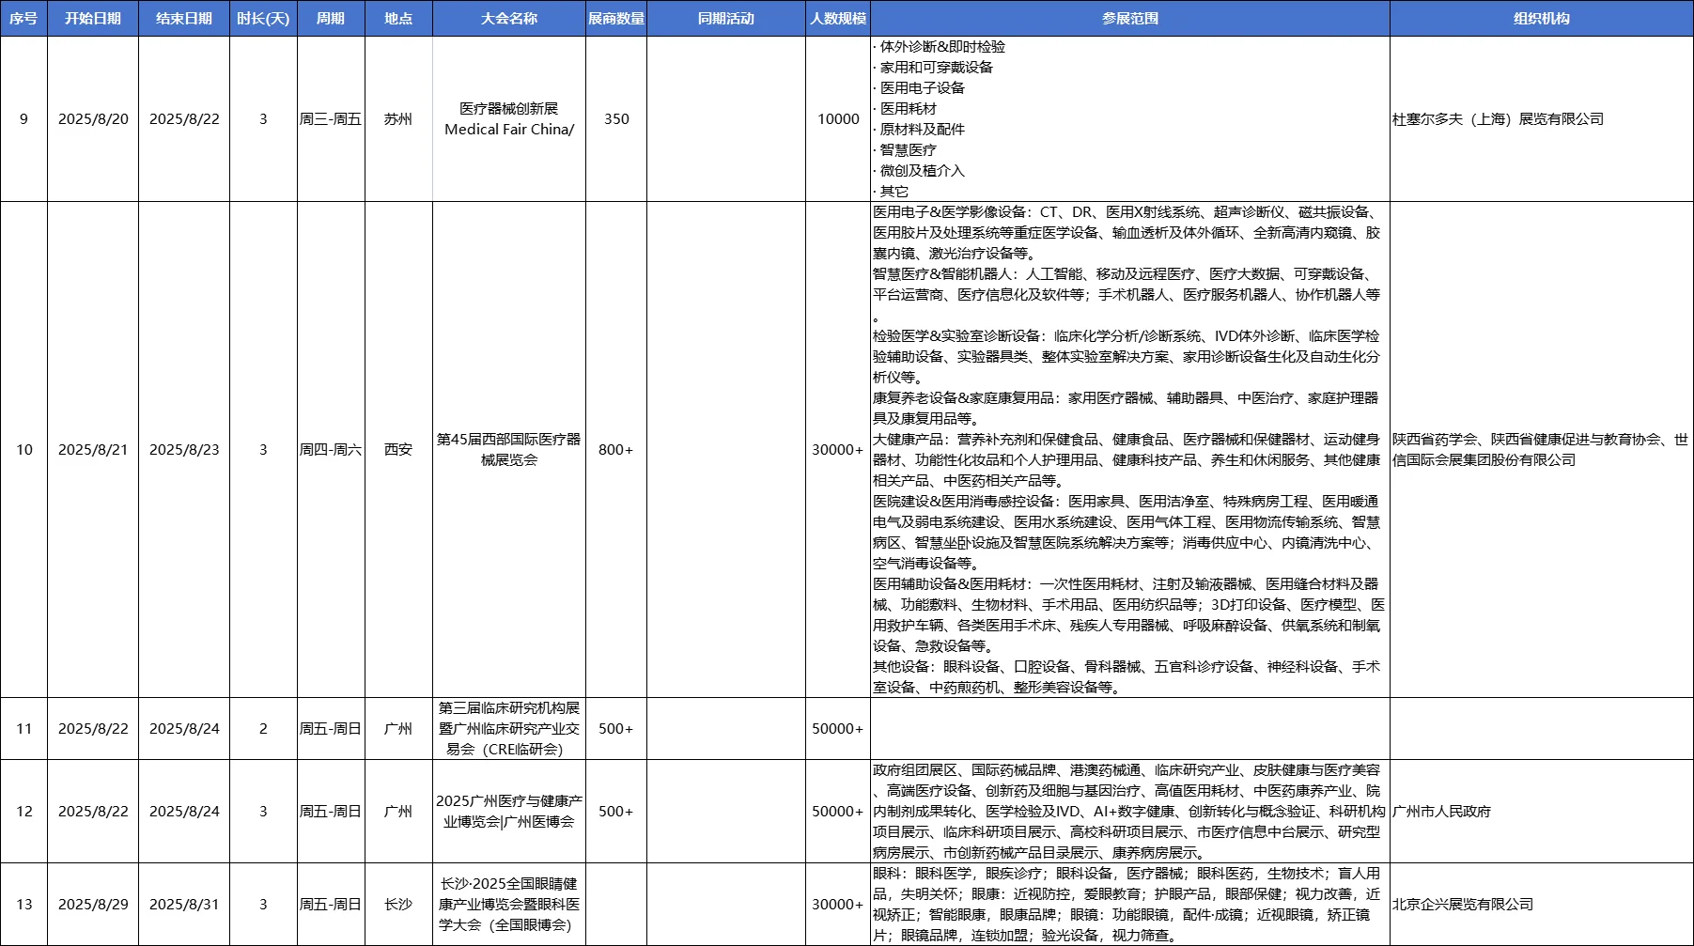Select row number 11 cell
This screenshot has width=1694, height=946.
23,729
